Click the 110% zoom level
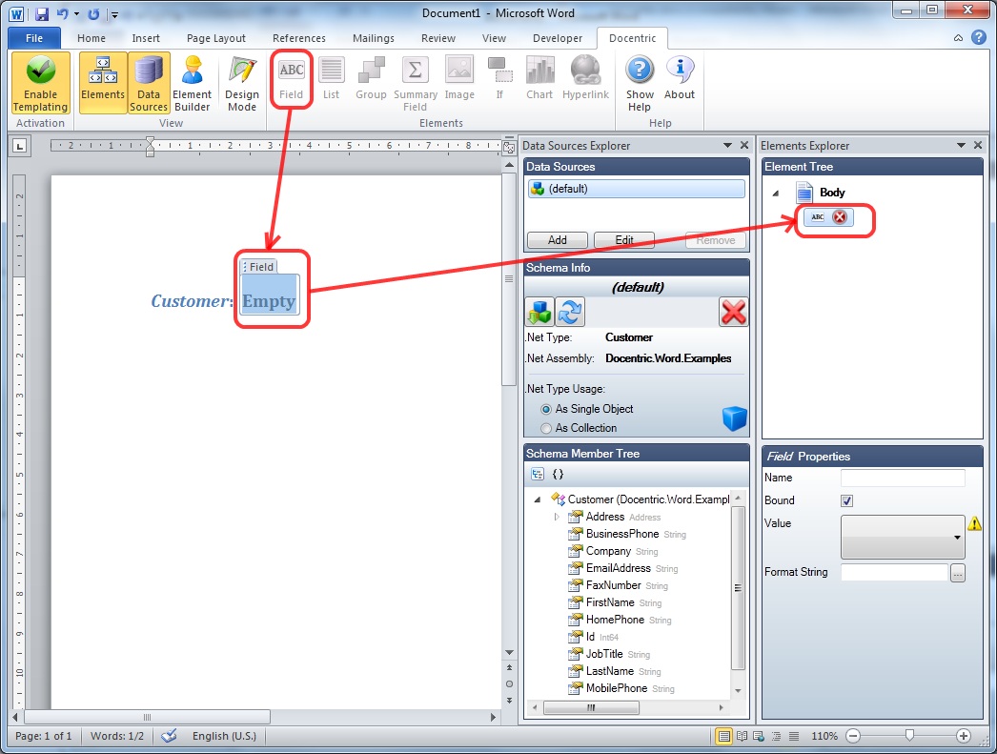 824,736
